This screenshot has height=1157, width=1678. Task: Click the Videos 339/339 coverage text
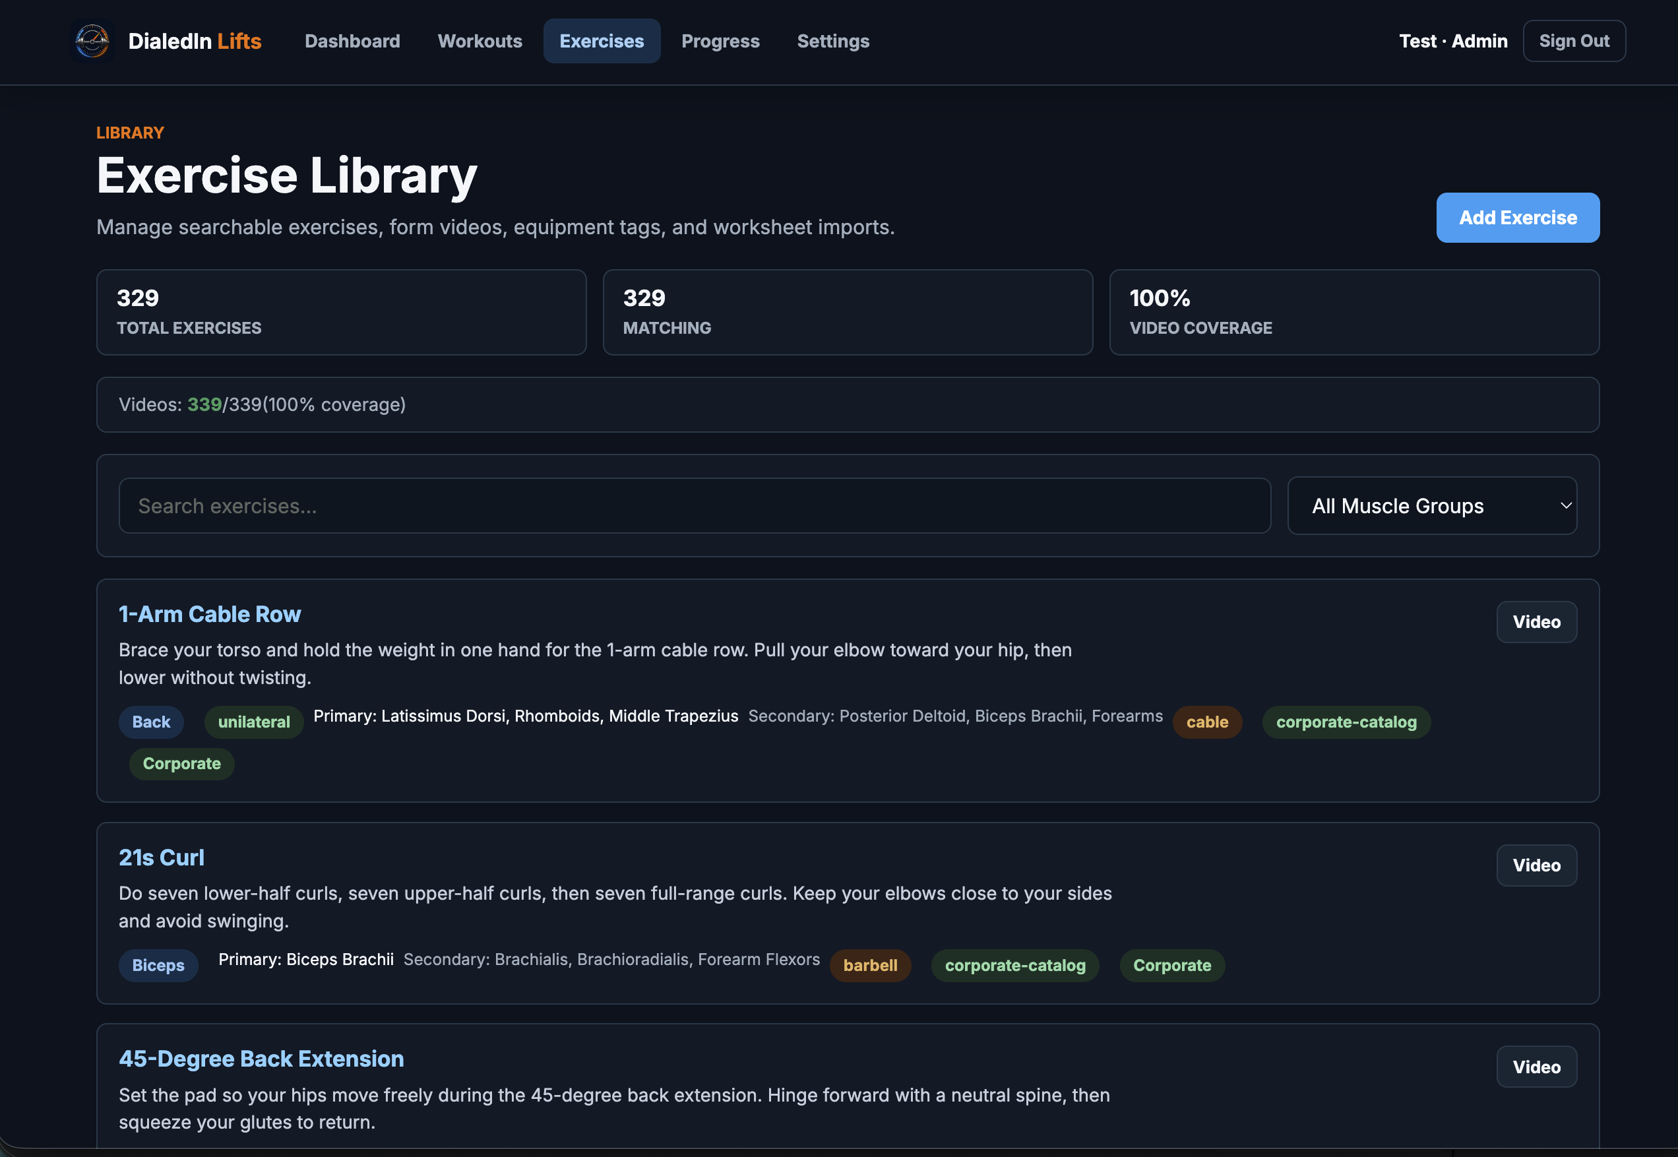[x=262, y=404]
